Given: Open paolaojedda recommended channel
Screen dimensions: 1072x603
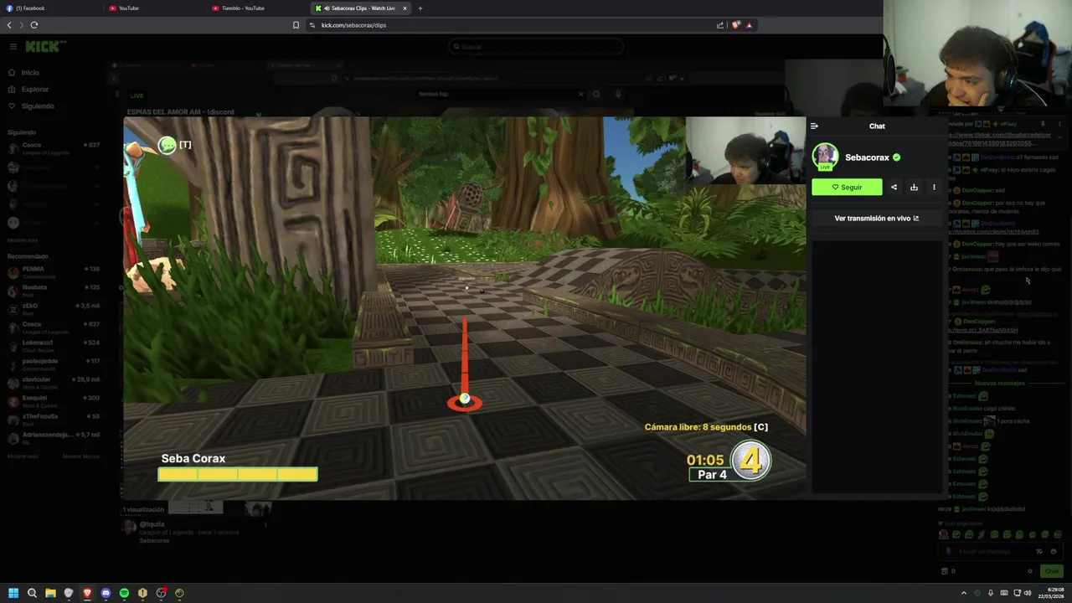Looking at the screenshot, I should 54,364.
